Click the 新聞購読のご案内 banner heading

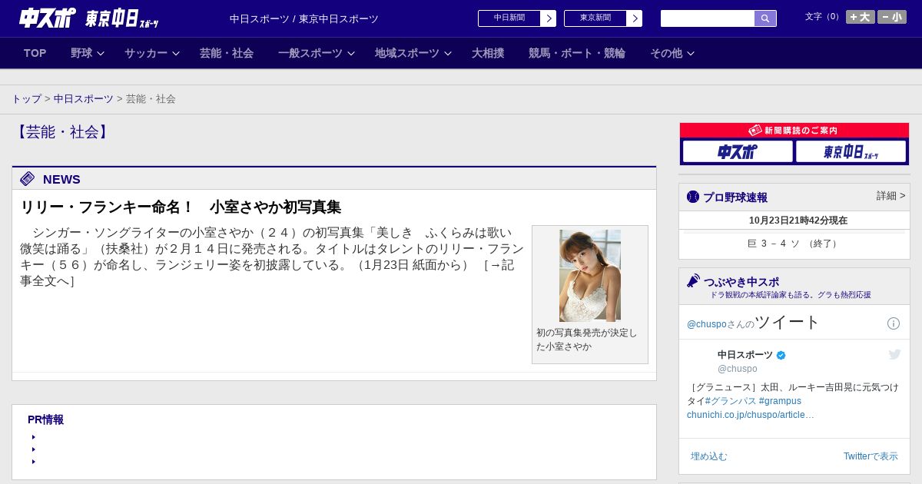[x=794, y=131]
